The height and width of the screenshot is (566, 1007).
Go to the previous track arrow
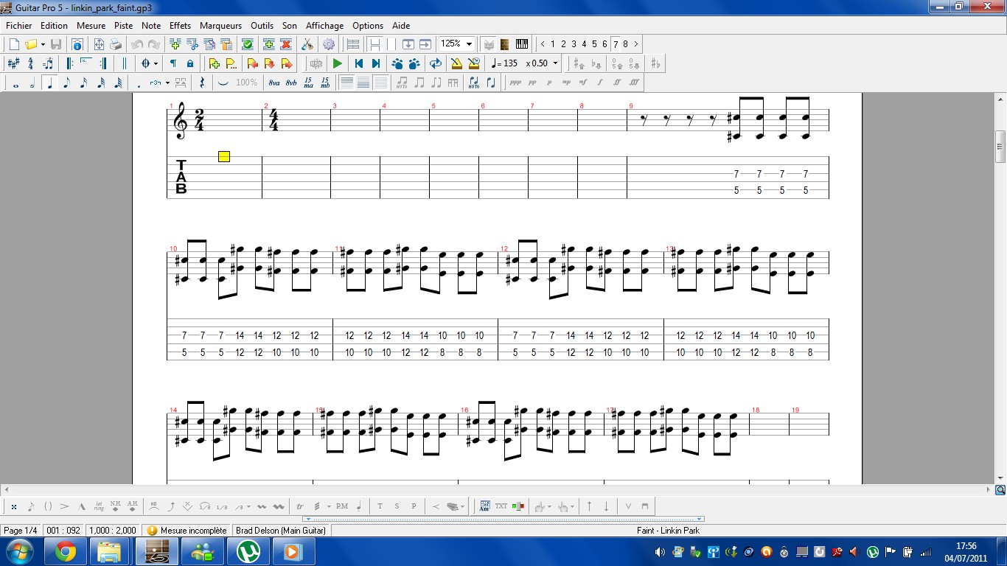pyautogui.click(x=543, y=44)
